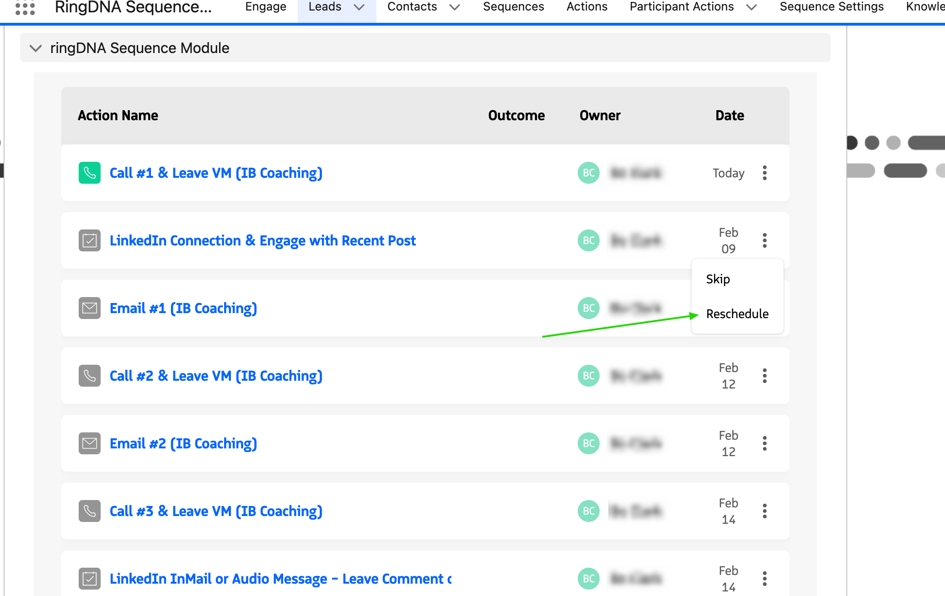This screenshot has width=945, height=596.
Task: Click the BC owner avatar on Email #2
Action: pyautogui.click(x=589, y=443)
